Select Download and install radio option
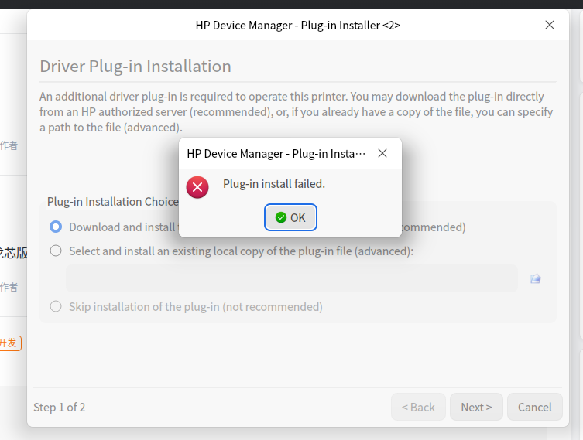583x440 pixels. point(56,227)
